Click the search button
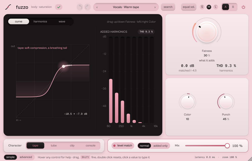The image size is (252, 161). (168, 7)
